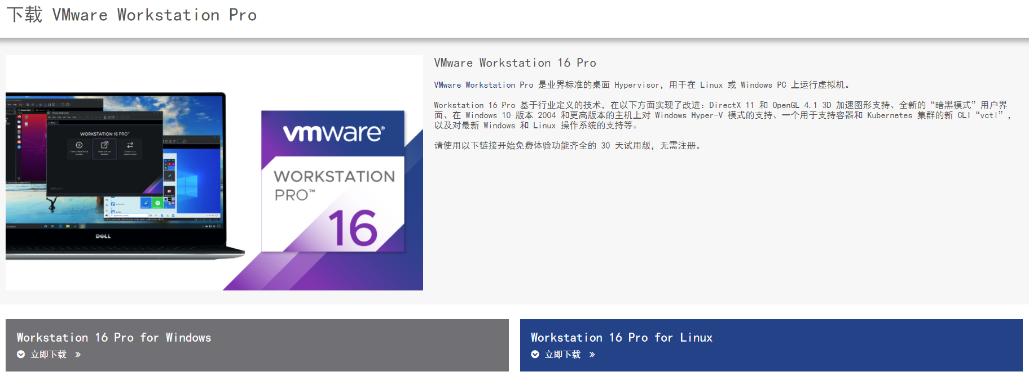
Task: Click the Windows download circle arrow icon
Action: point(21,355)
